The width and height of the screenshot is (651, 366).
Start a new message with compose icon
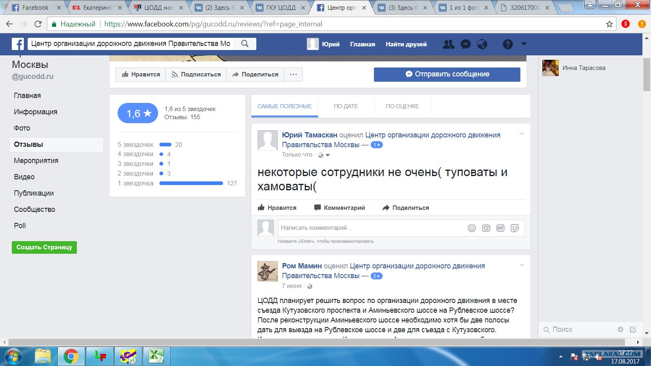click(633, 329)
